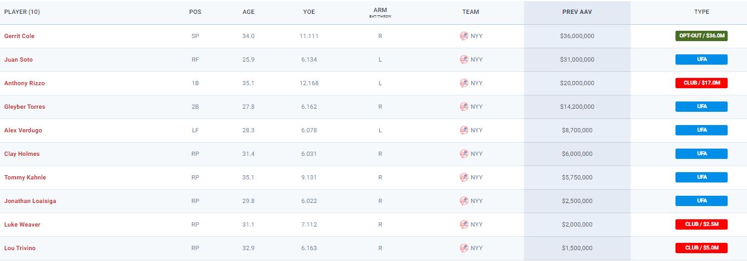Click the team icon in Tommy Kahnle's row
The height and width of the screenshot is (261, 747).
(x=464, y=178)
